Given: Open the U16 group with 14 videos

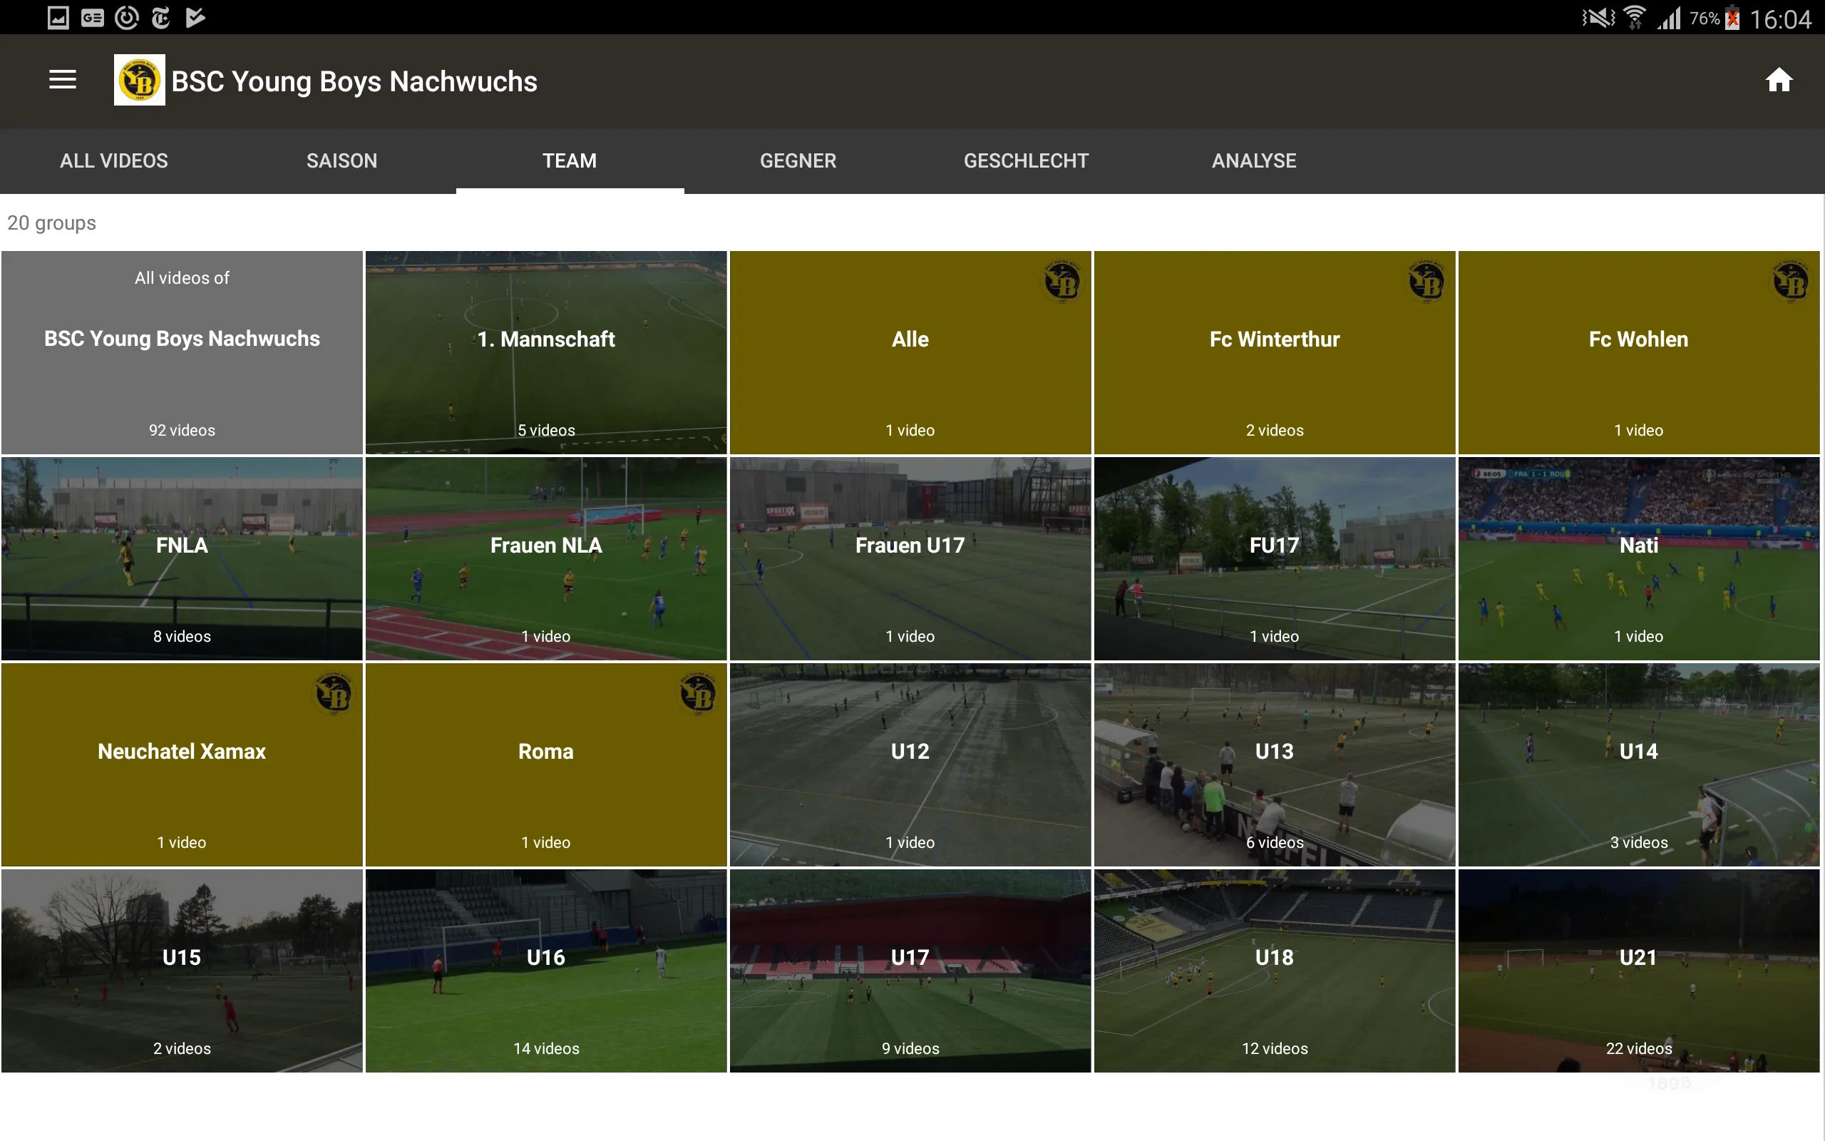Looking at the screenshot, I should coord(546,971).
